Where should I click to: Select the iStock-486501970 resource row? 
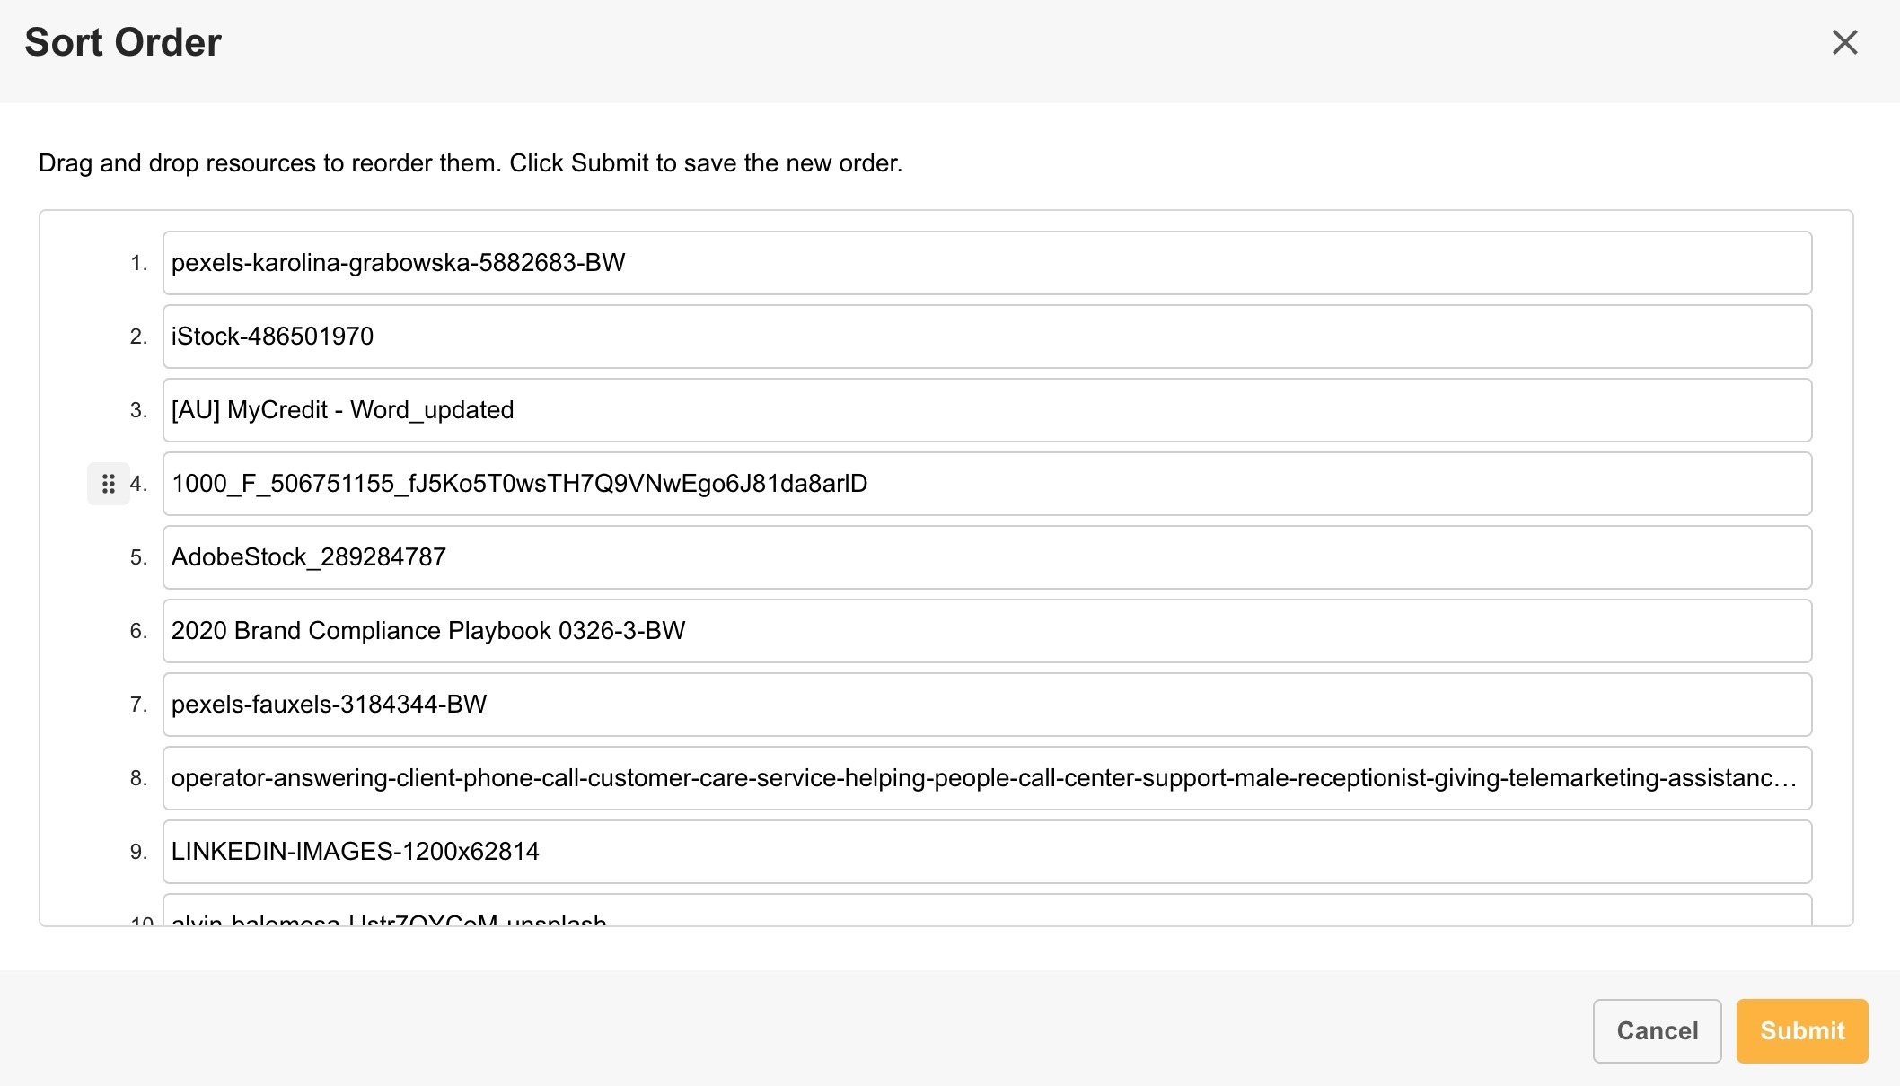click(986, 337)
